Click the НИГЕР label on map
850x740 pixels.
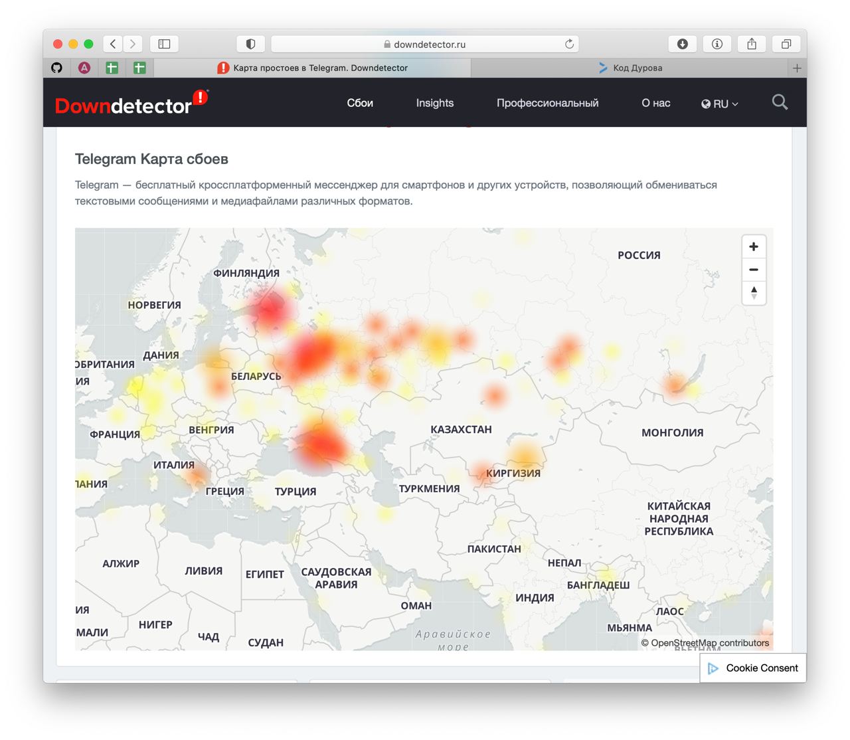[x=155, y=624]
